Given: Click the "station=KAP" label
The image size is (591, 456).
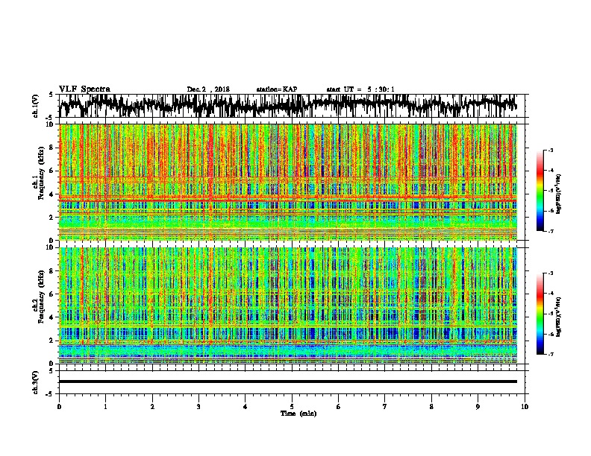Looking at the screenshot, I should (277, 89).
